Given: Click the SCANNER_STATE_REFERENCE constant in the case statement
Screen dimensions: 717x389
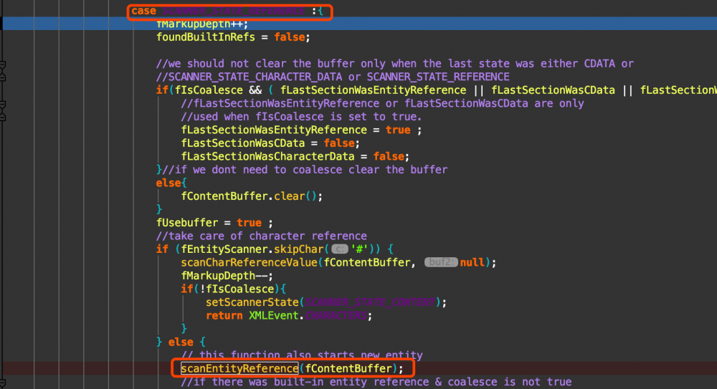Looking at the screenshot, I should [x=233, y=11].
